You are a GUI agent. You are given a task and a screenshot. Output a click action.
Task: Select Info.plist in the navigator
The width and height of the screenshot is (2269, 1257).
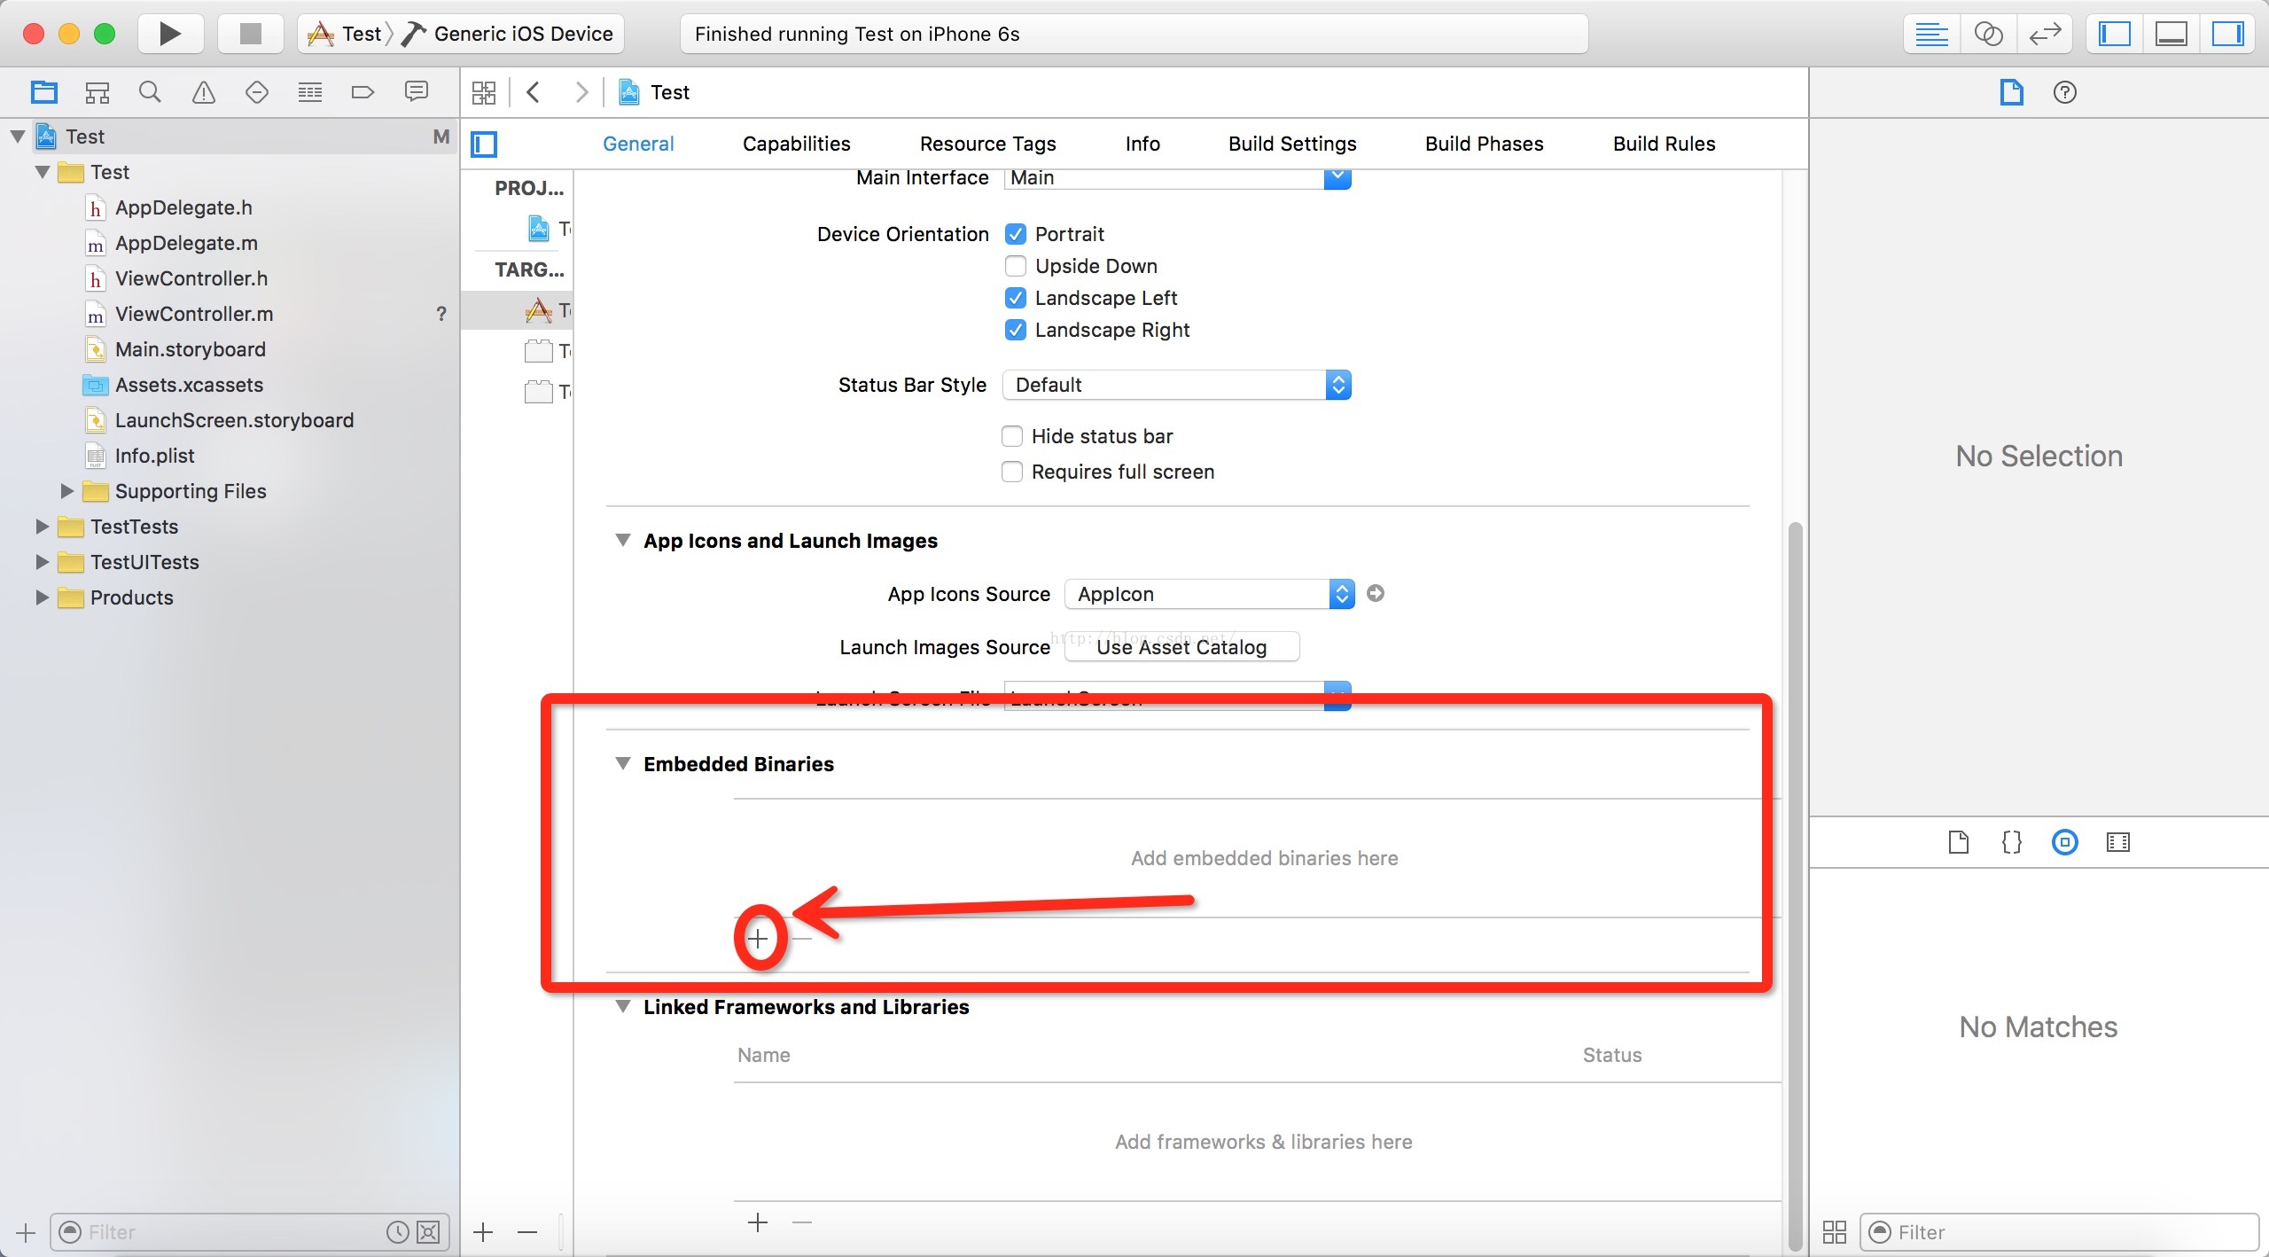[154, 456]
